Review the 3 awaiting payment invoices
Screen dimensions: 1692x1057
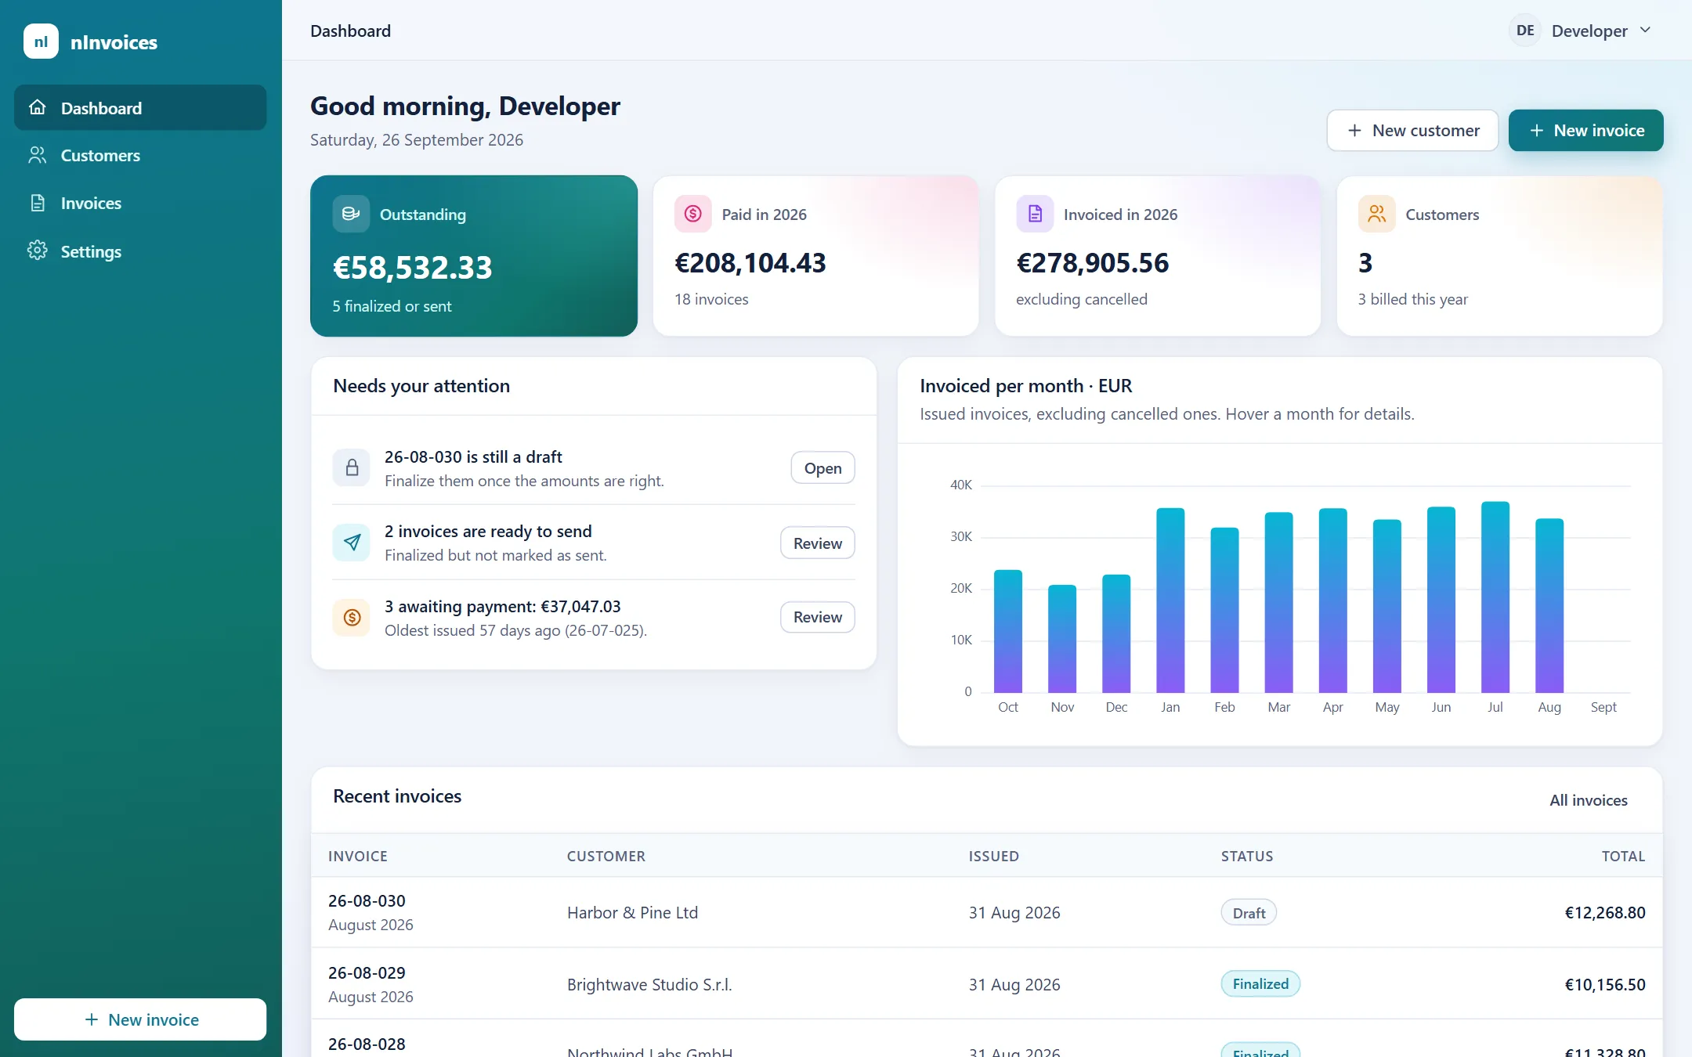817,617
